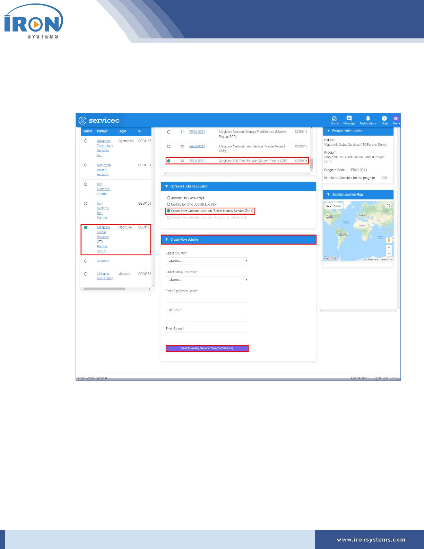Screen dimensions: 424x549
Task: Select radio for project PROJ-0012
Action: point(169,146)
